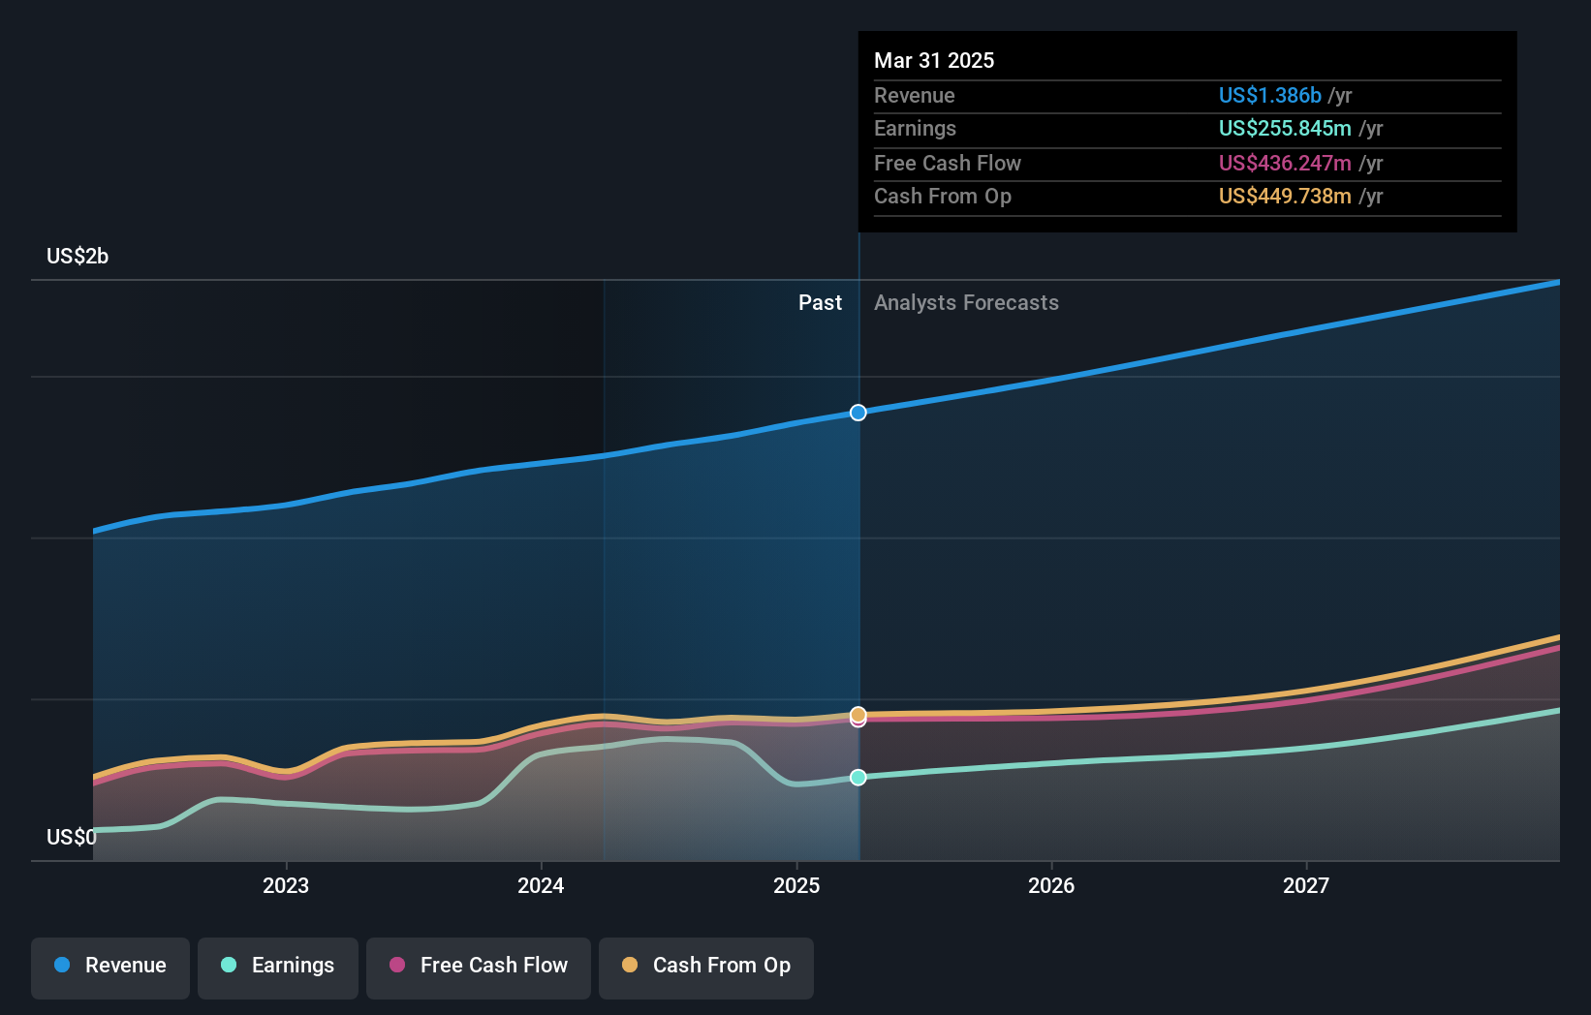Click the US$2b y-axis label

click(78, 256)
